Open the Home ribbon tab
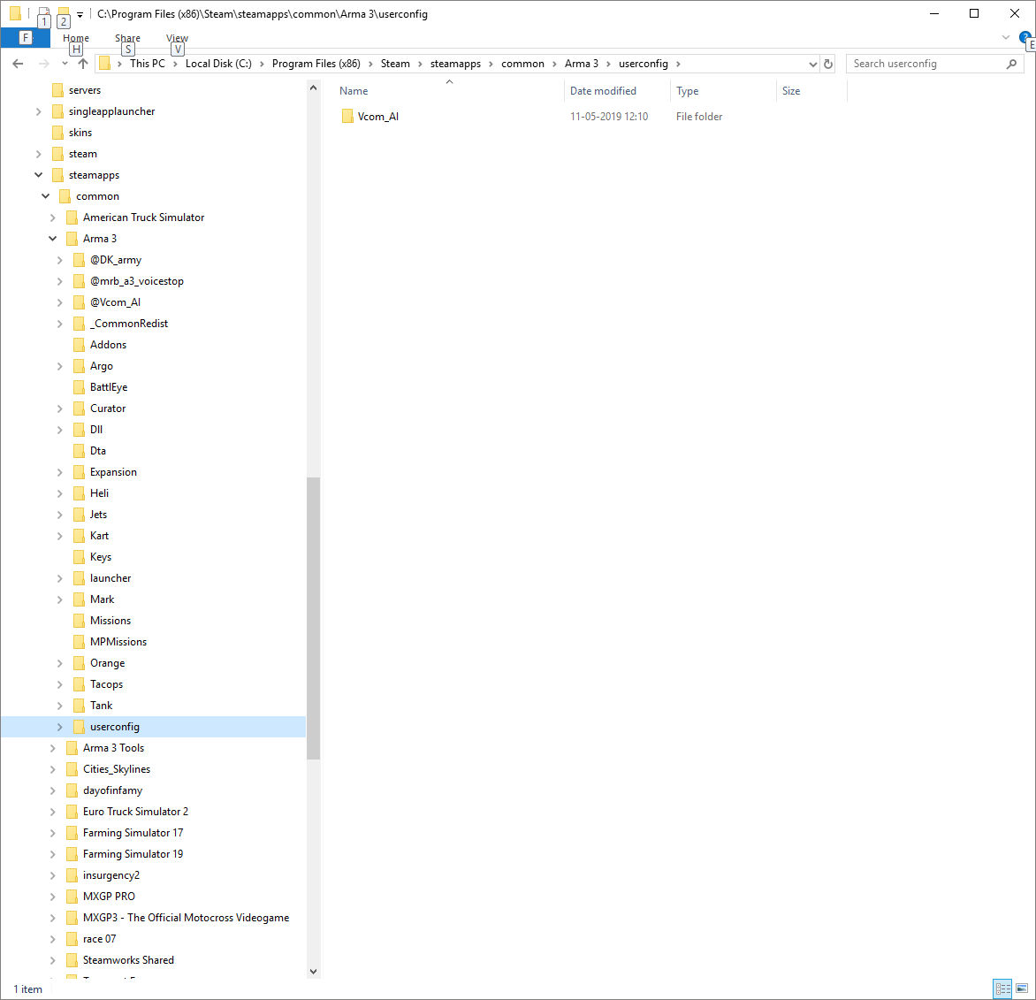1036x1000 pixels. pyautogui.click(x=76, y=38)
